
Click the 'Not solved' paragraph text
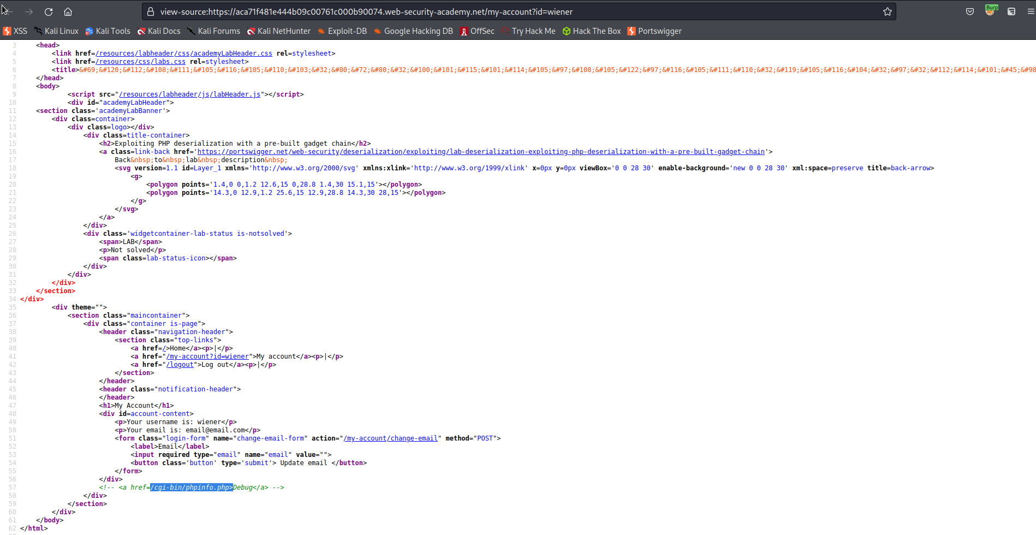tap(130, 250)
